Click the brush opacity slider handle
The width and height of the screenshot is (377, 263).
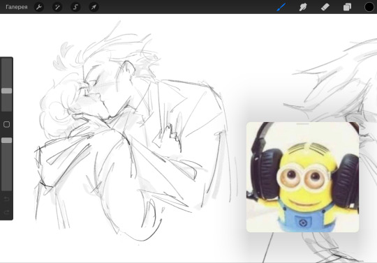coord(7,140)
